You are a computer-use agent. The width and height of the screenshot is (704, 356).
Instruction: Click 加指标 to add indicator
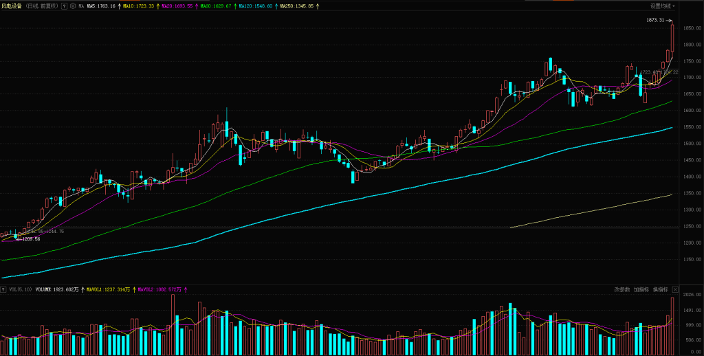click(x=641, y=289)
